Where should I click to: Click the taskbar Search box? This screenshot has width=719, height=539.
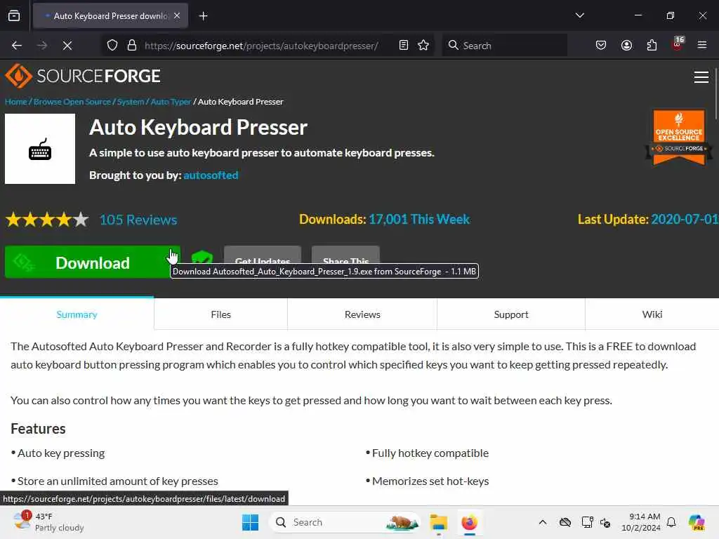click(345, 522)
